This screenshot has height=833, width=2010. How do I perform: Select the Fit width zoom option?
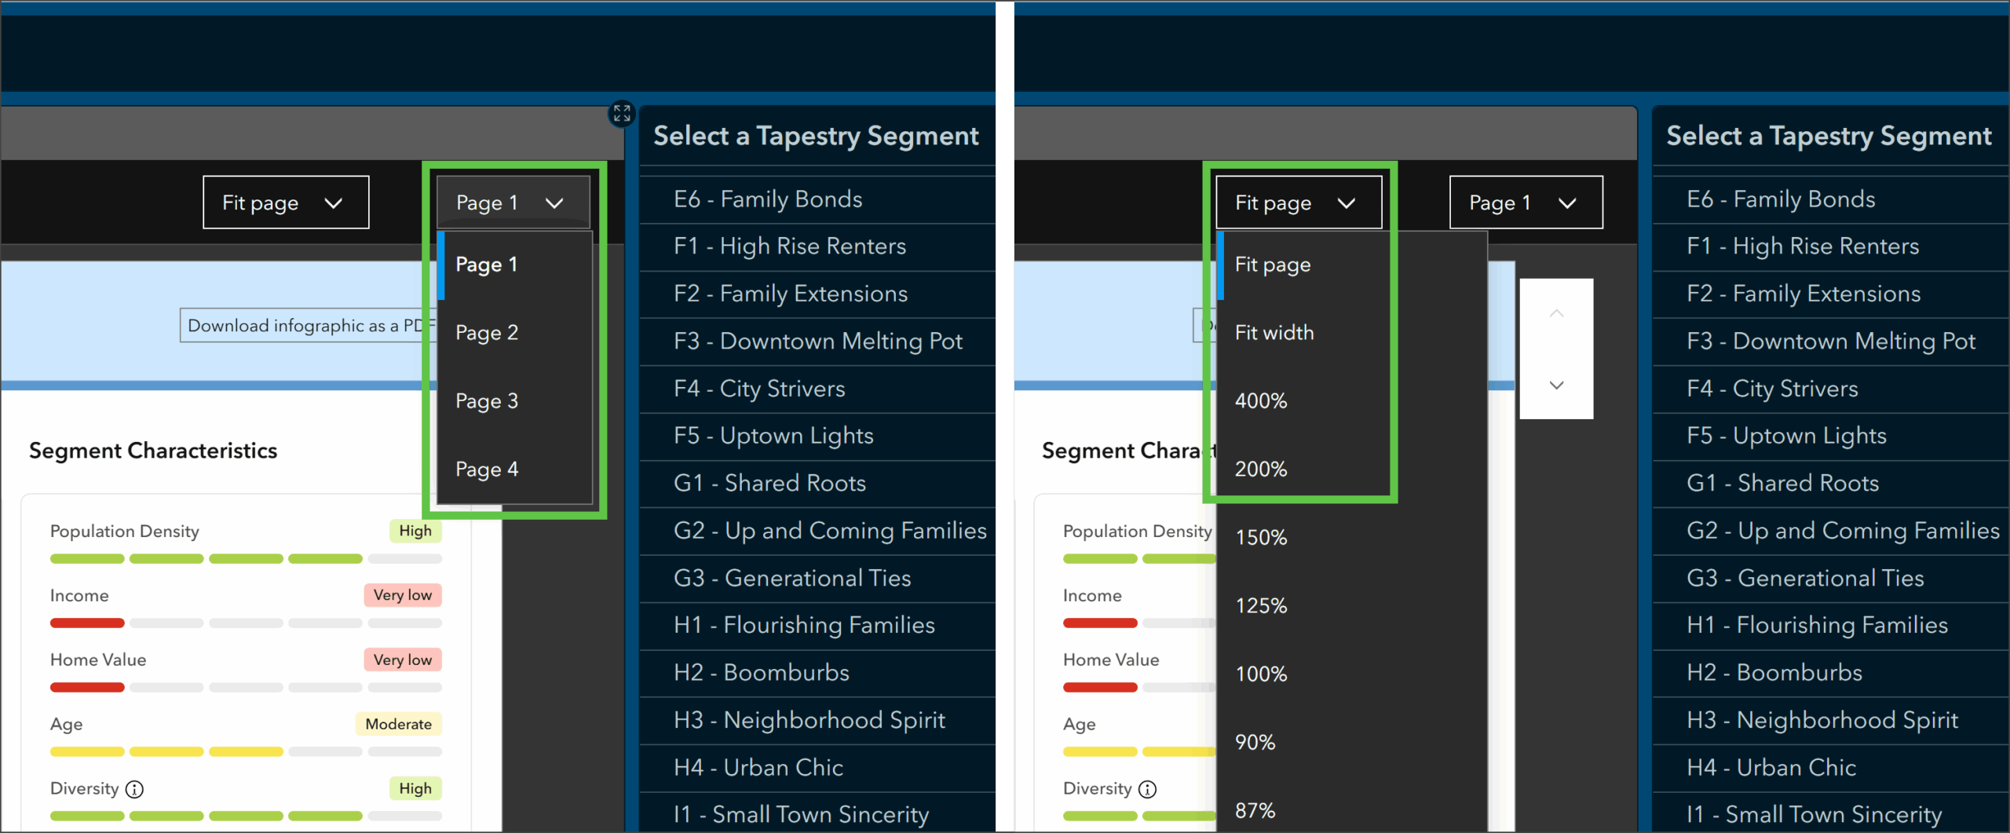point(1274,333)
